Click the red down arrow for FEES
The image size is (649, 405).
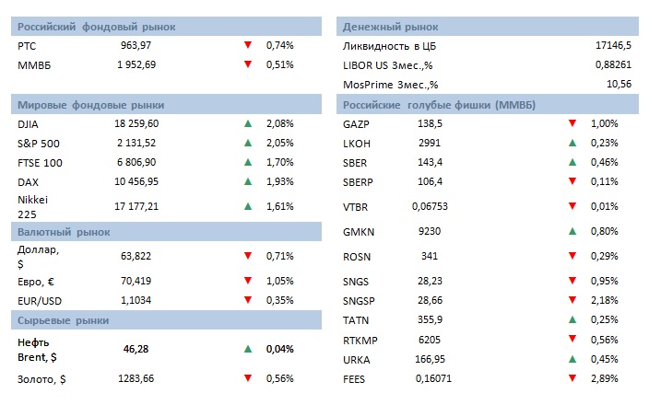(x=572, y=377)
